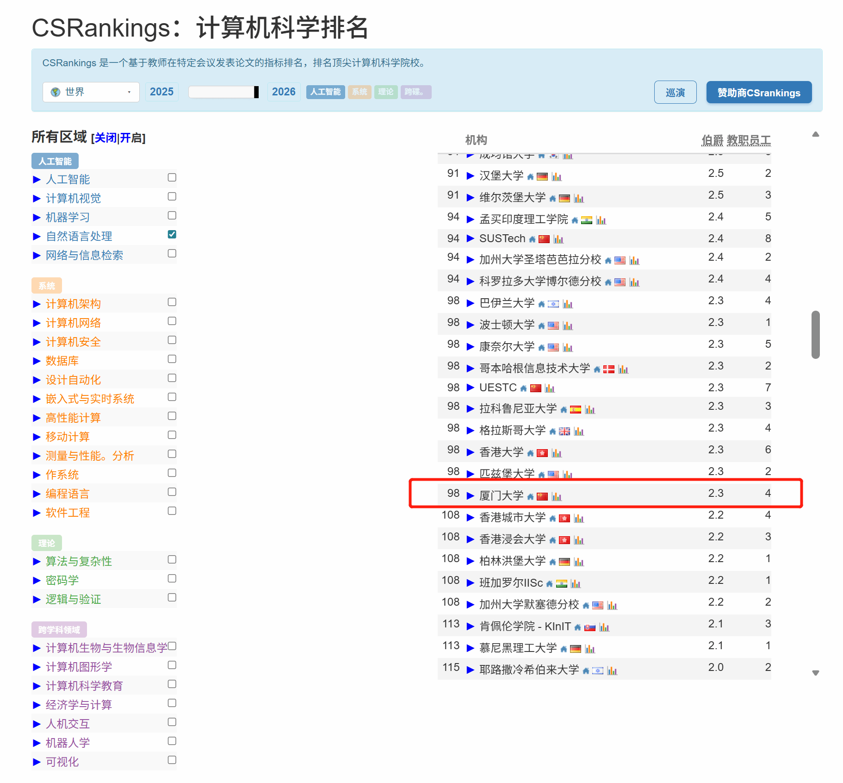Open bar chart icon for 康奈尔大学
The width and height of the screenshot is (843, 783).
pyautogui.click(x=568, y=348)
